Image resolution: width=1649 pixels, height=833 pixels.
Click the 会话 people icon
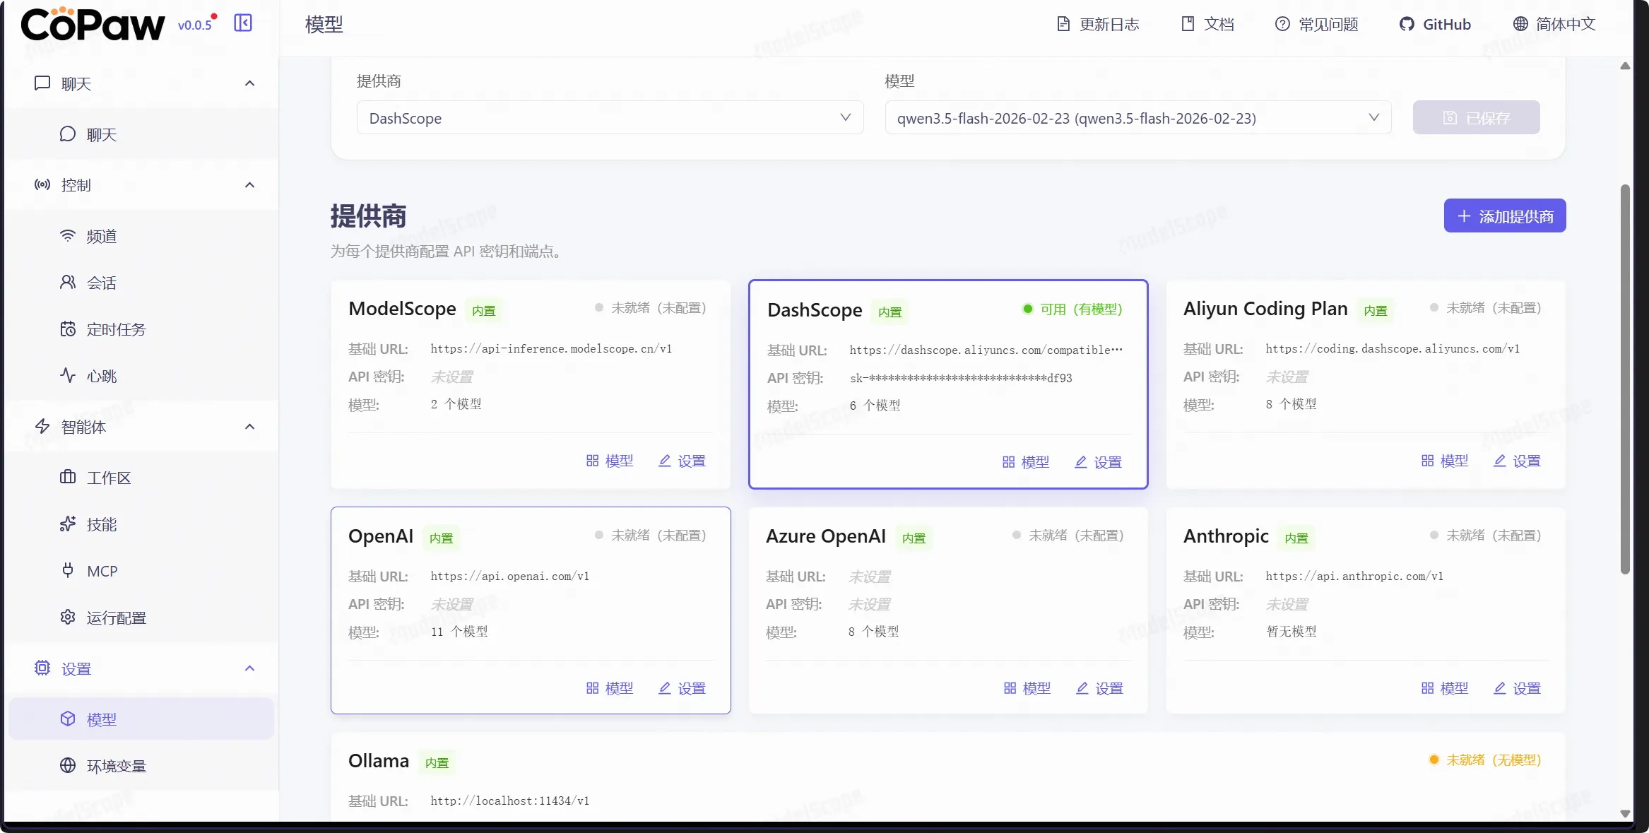[68, 283]
